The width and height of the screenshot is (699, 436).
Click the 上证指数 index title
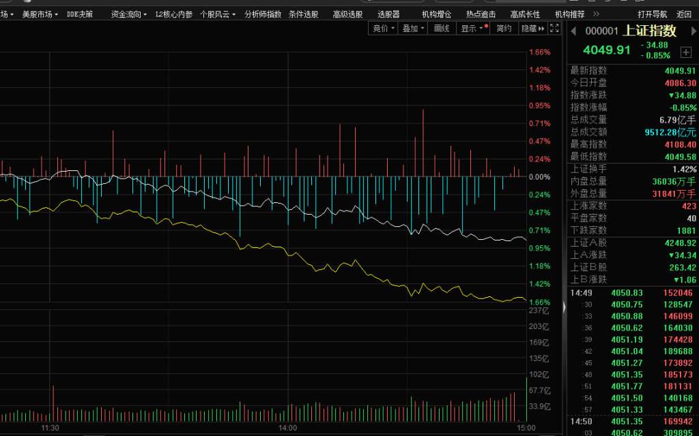coord(651,31)
